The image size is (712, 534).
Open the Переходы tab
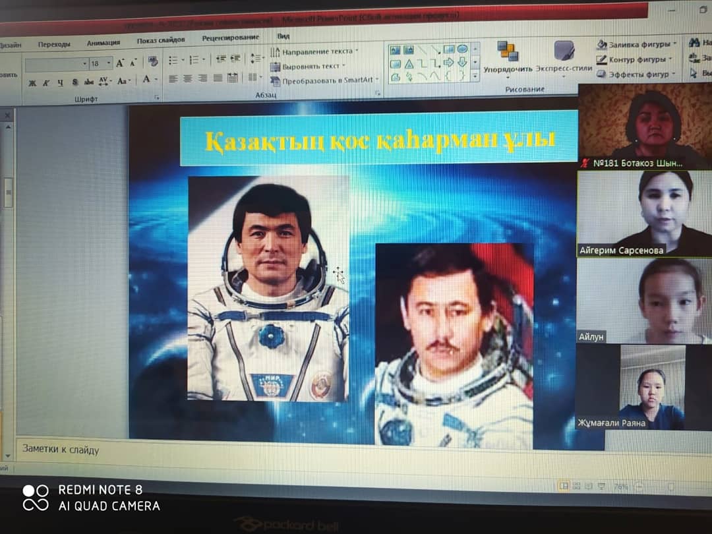54,44
